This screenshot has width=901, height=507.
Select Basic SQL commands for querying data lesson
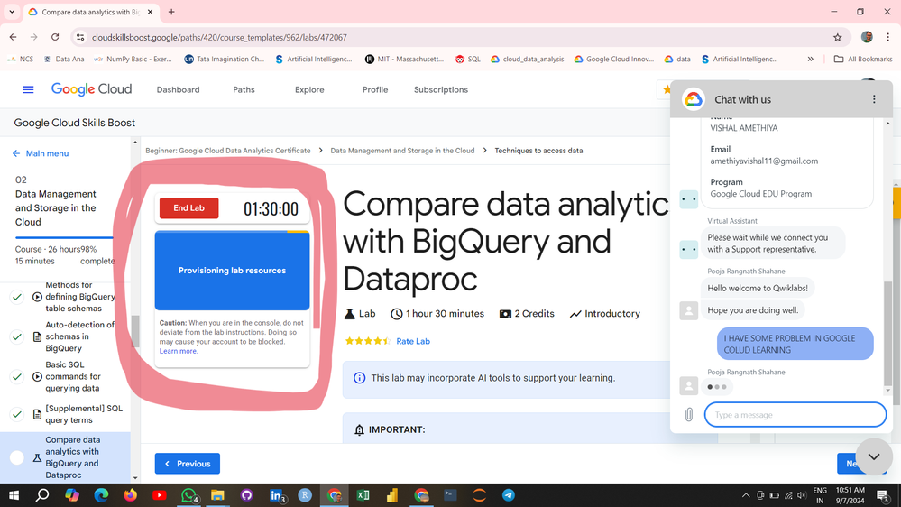click(73, 376)
